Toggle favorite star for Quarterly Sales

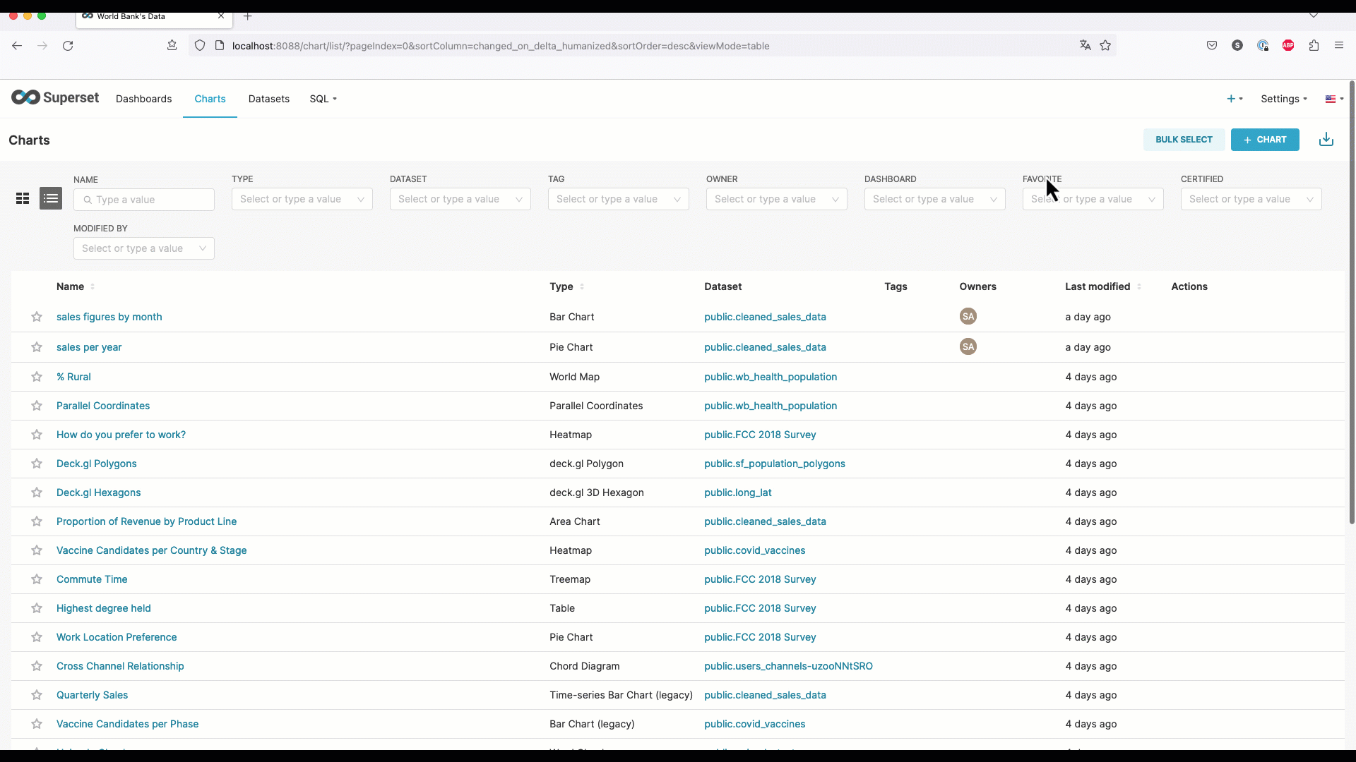pyautogui.click(x=36, y=694)
